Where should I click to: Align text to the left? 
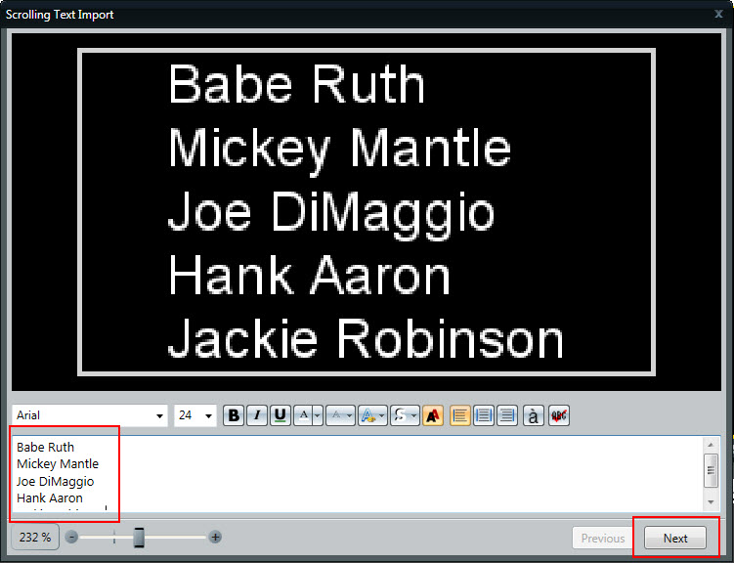click(x=460, y=415)
